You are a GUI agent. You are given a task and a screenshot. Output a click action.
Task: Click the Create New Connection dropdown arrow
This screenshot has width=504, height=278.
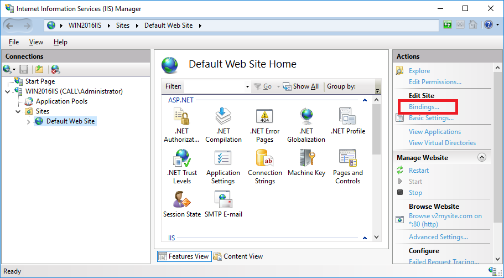point(14,70)
